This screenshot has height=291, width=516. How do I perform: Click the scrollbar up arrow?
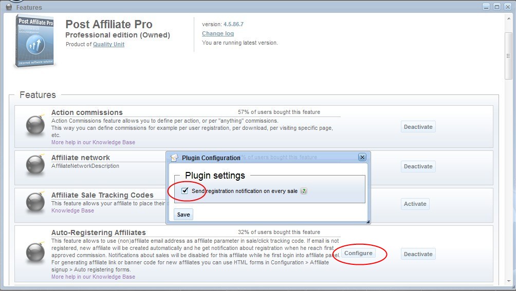point(509,18)
